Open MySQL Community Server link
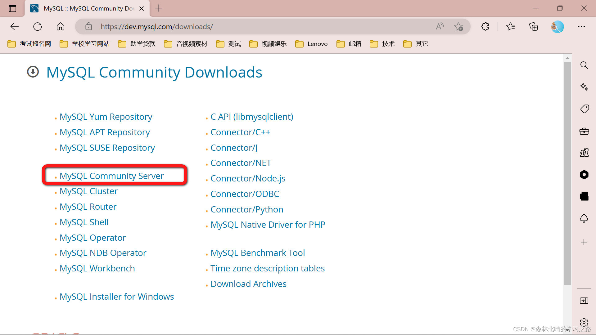 tap(111, 176)
